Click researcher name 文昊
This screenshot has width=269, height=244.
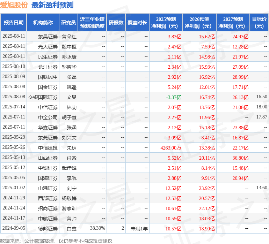tap(72, 97)
